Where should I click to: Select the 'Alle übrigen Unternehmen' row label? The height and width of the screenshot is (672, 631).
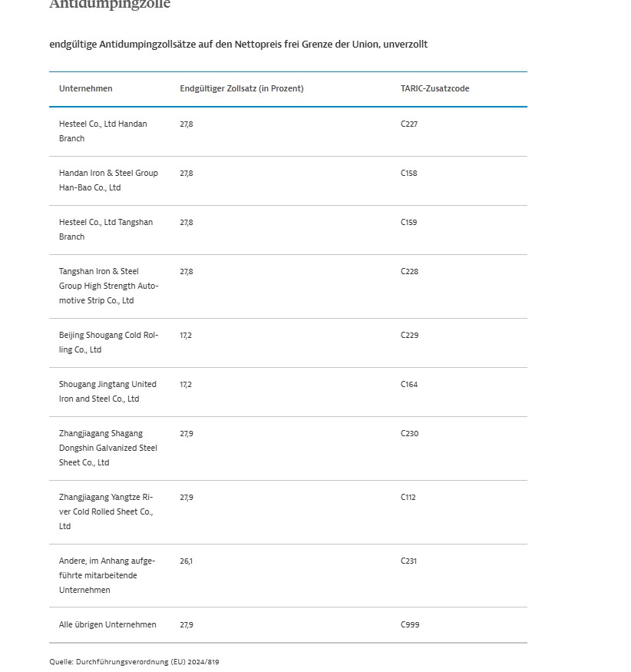[107, 624]
